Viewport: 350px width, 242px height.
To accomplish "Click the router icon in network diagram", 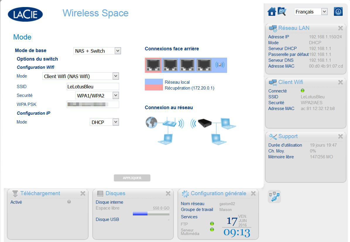I will click(x=169, y=123).
